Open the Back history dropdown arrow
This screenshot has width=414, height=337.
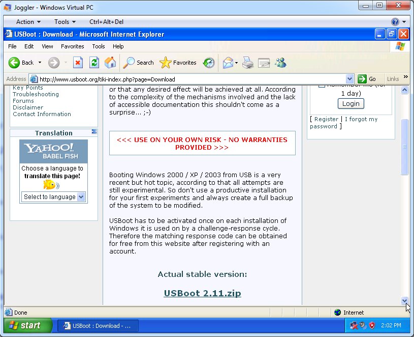pyautogui.click(x=40, y=63)
